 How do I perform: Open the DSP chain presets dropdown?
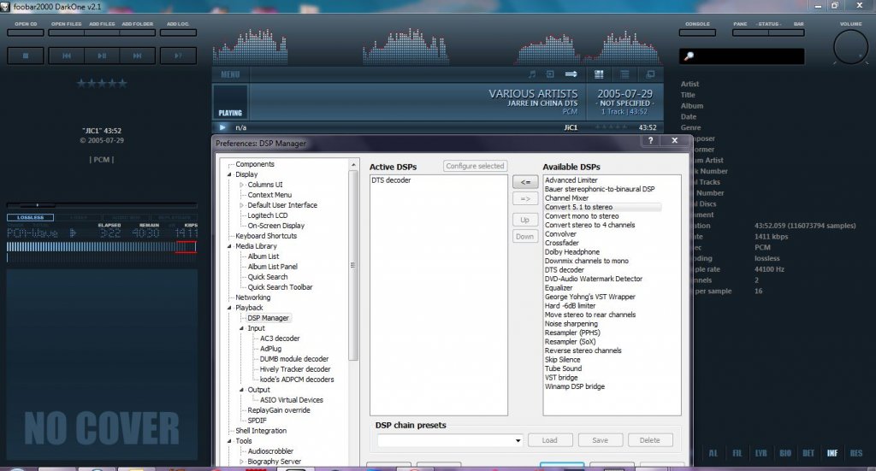450,440
